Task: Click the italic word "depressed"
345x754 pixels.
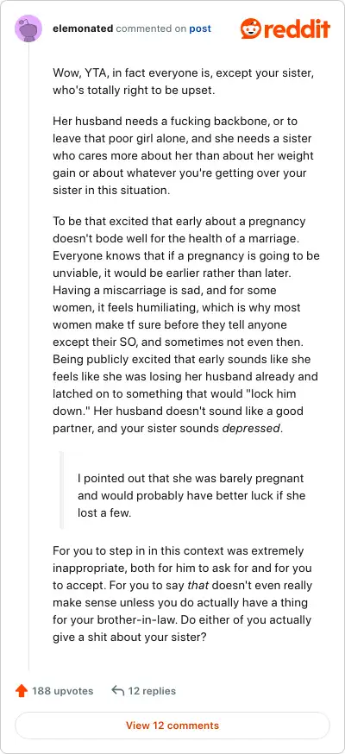Action: [x=250, y=429]
